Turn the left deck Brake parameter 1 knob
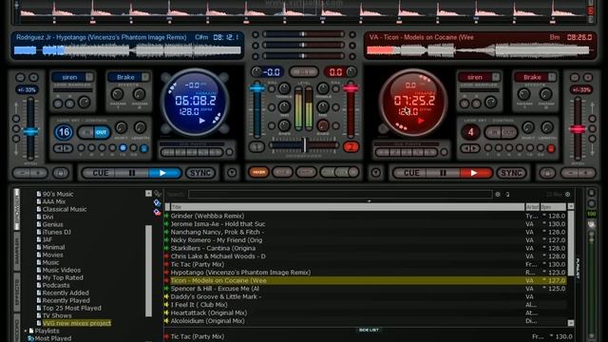608x342 pixels. coord(118,94)
